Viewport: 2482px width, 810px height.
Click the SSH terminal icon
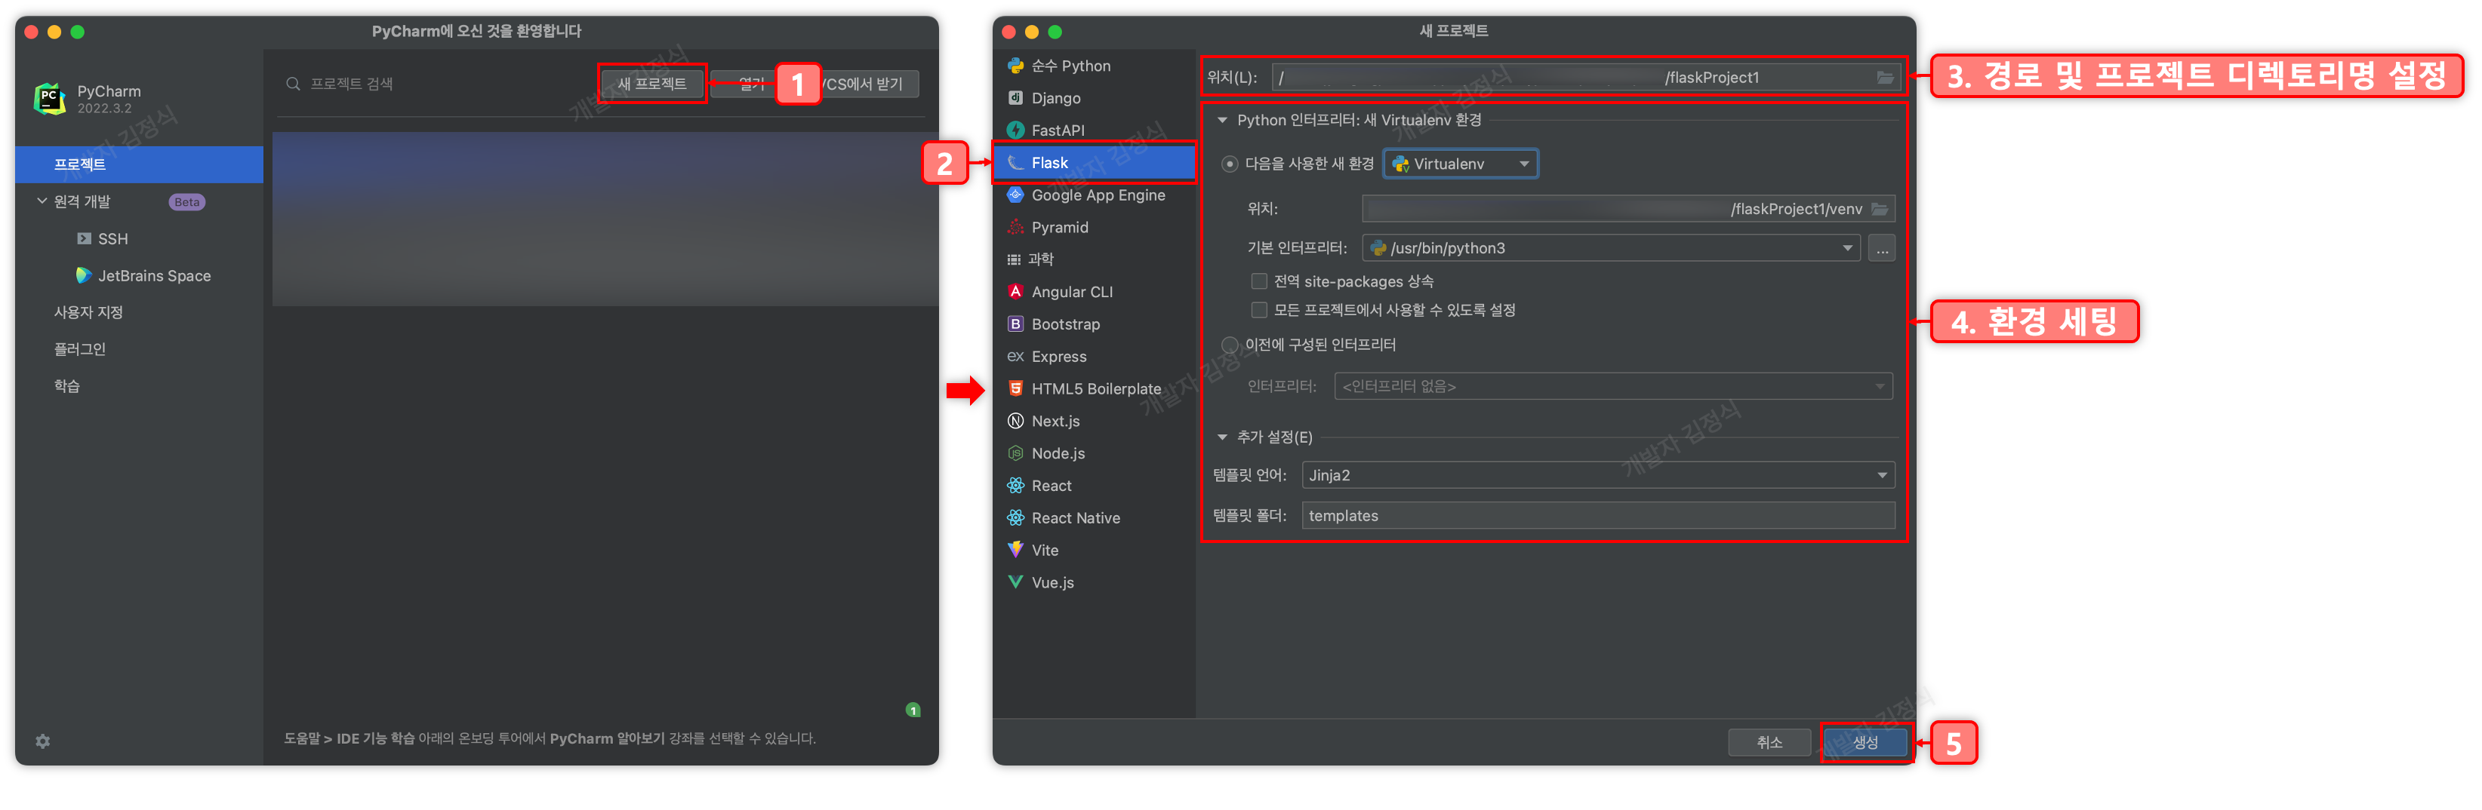84,238
